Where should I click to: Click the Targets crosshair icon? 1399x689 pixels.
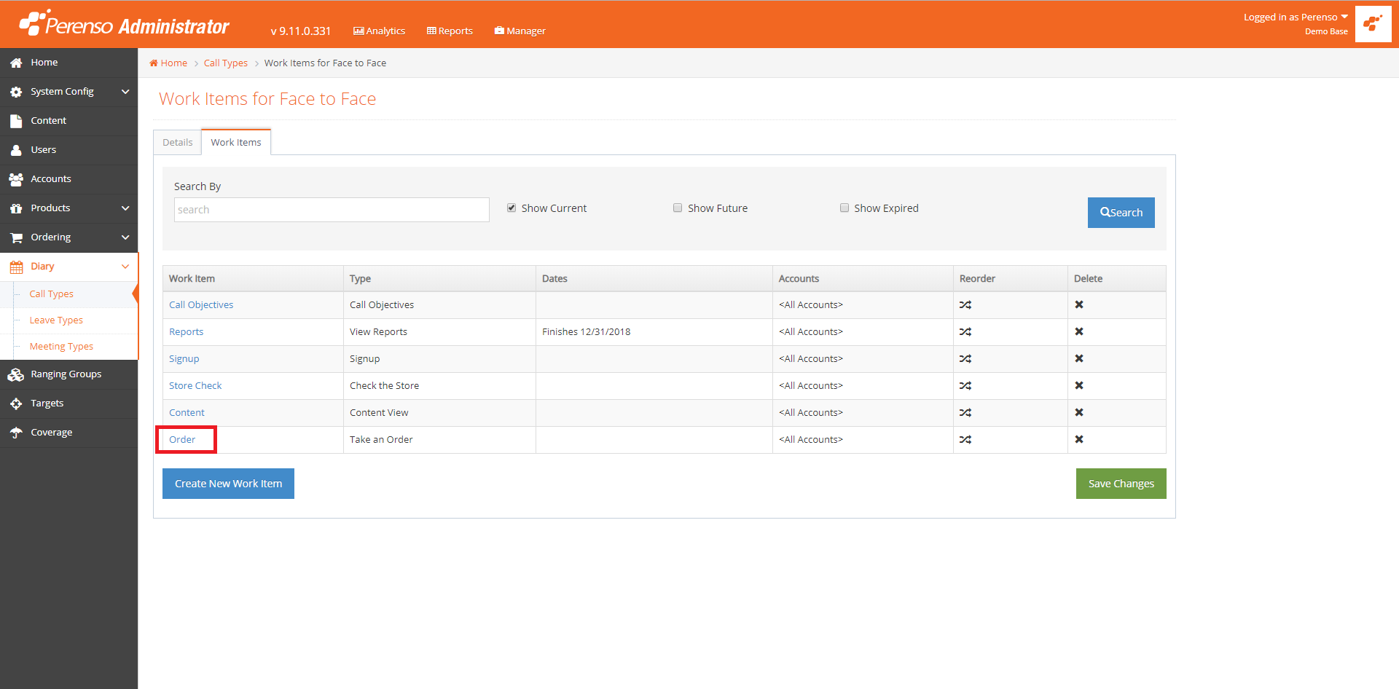pos(16,403)
